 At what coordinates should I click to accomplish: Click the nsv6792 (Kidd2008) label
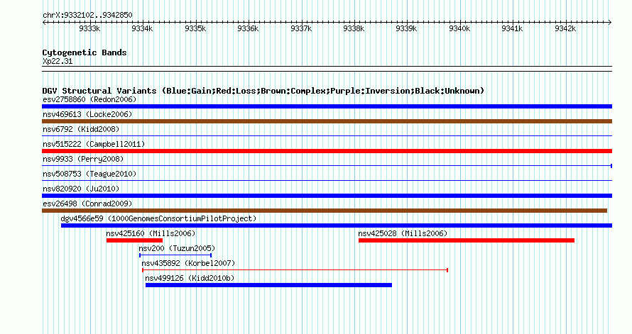click(x=81, y=129)
